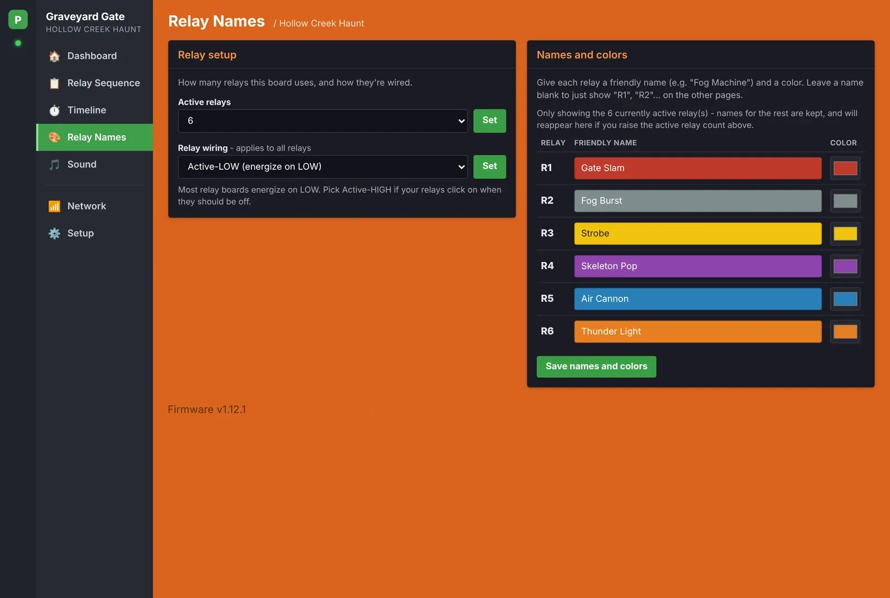Open the R4 purple color swatch
890x598 pixels.
[x=845, y=266]
